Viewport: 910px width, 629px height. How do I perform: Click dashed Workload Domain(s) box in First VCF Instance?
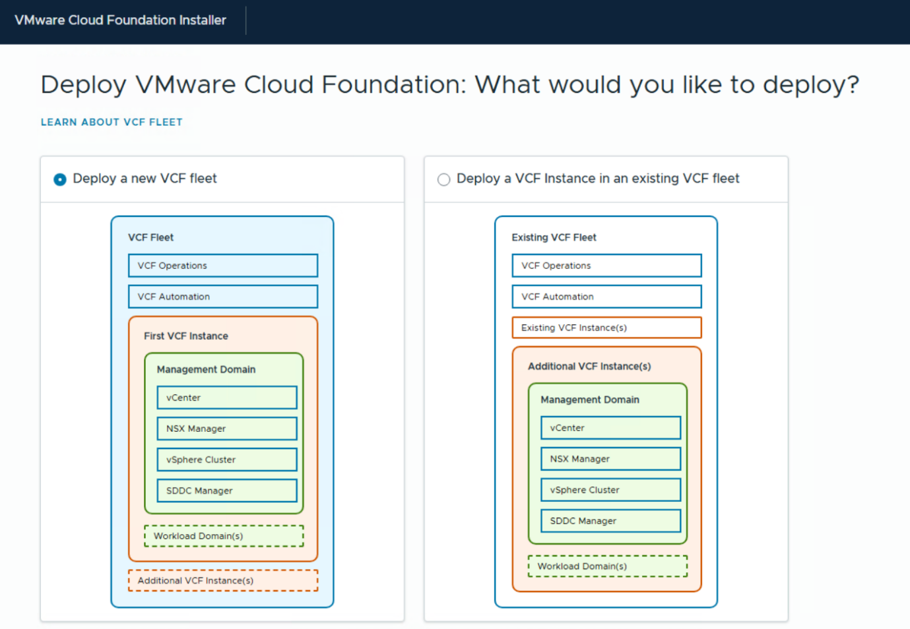click(224, 536)
